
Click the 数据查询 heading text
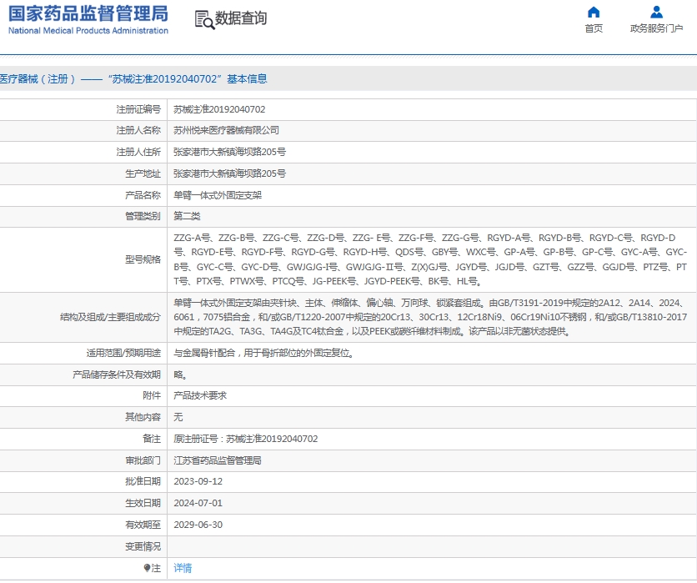click(x=241, y=18)
